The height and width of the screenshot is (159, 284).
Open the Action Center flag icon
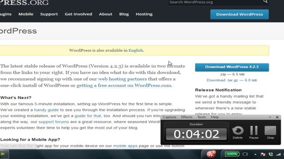click(x=263, y=154)
